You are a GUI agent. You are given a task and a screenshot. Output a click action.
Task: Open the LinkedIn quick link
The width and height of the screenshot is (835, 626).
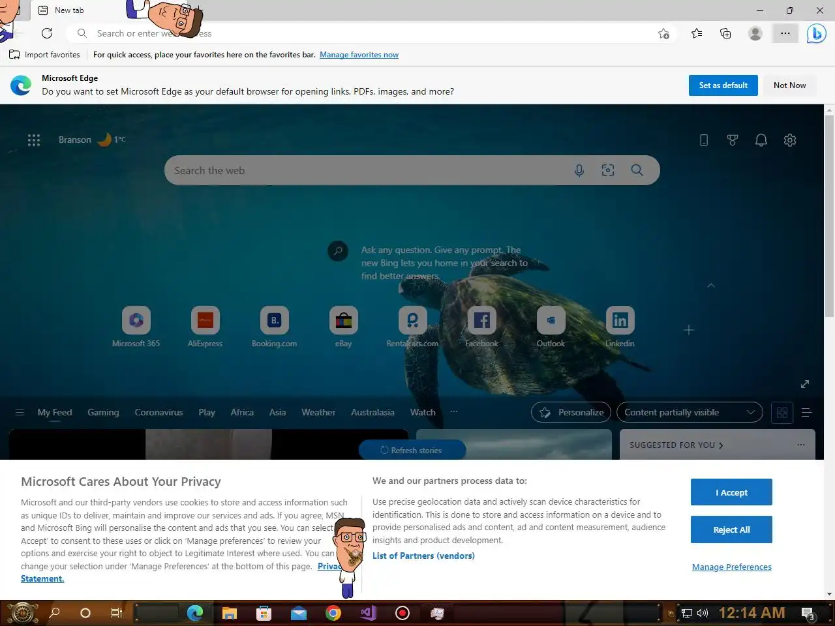(620, 327)
